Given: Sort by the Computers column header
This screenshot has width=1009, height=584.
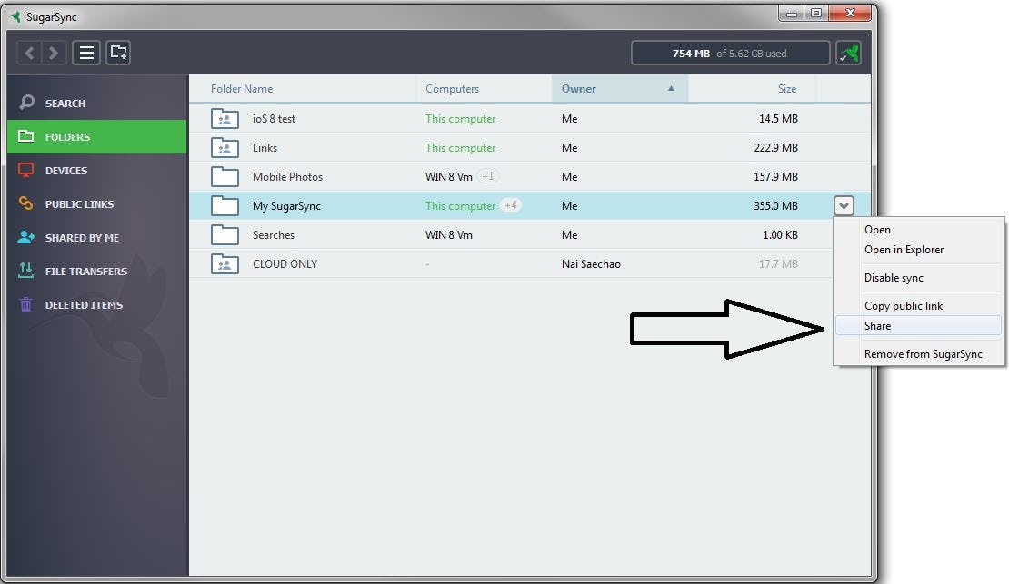Looking at the screenshot, I should pyautogui.click(x=452, y=89).
